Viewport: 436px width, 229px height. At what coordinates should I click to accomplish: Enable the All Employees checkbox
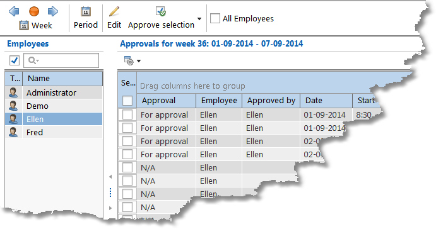[215, 19]
